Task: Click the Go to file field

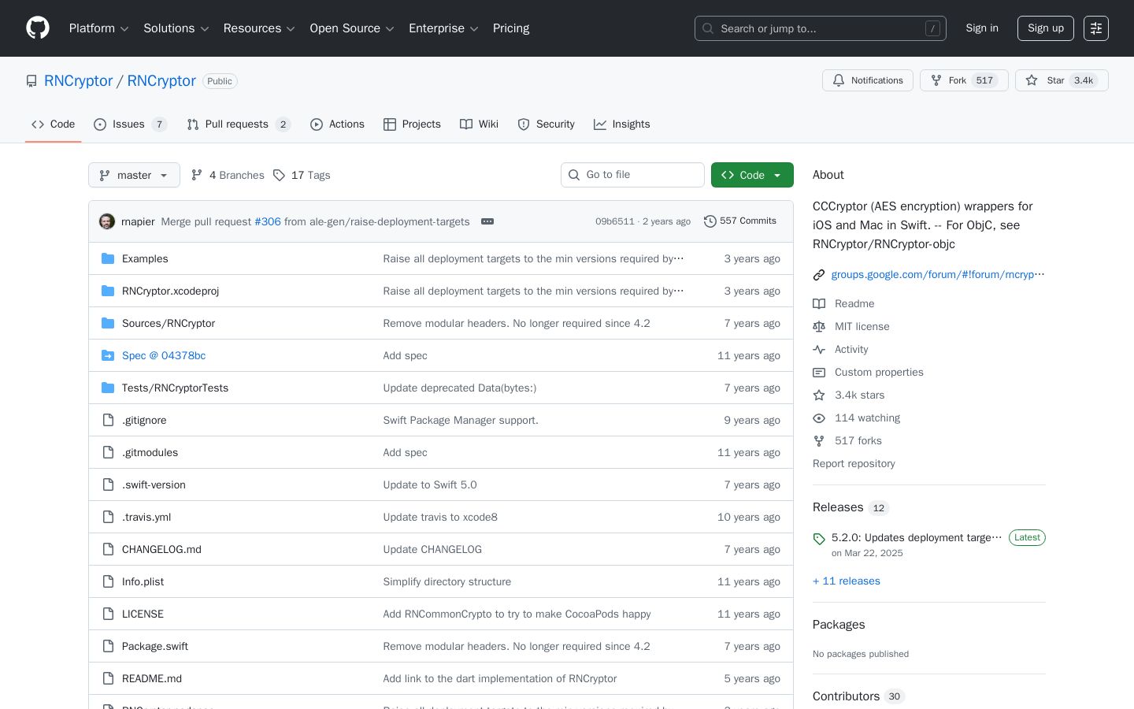Action: click(632, 175)
